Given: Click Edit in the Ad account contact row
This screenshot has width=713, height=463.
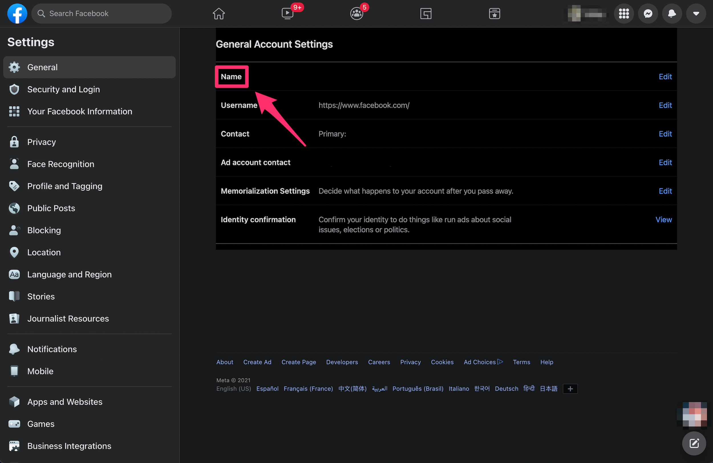Looking at the screenshot, I should 665,162.
